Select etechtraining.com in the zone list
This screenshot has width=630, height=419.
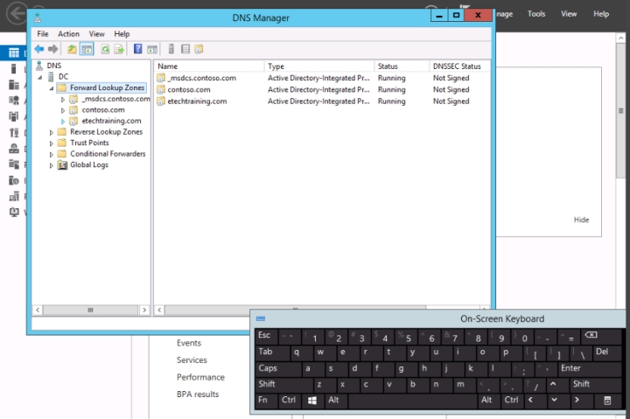click(x=197, y=101)
